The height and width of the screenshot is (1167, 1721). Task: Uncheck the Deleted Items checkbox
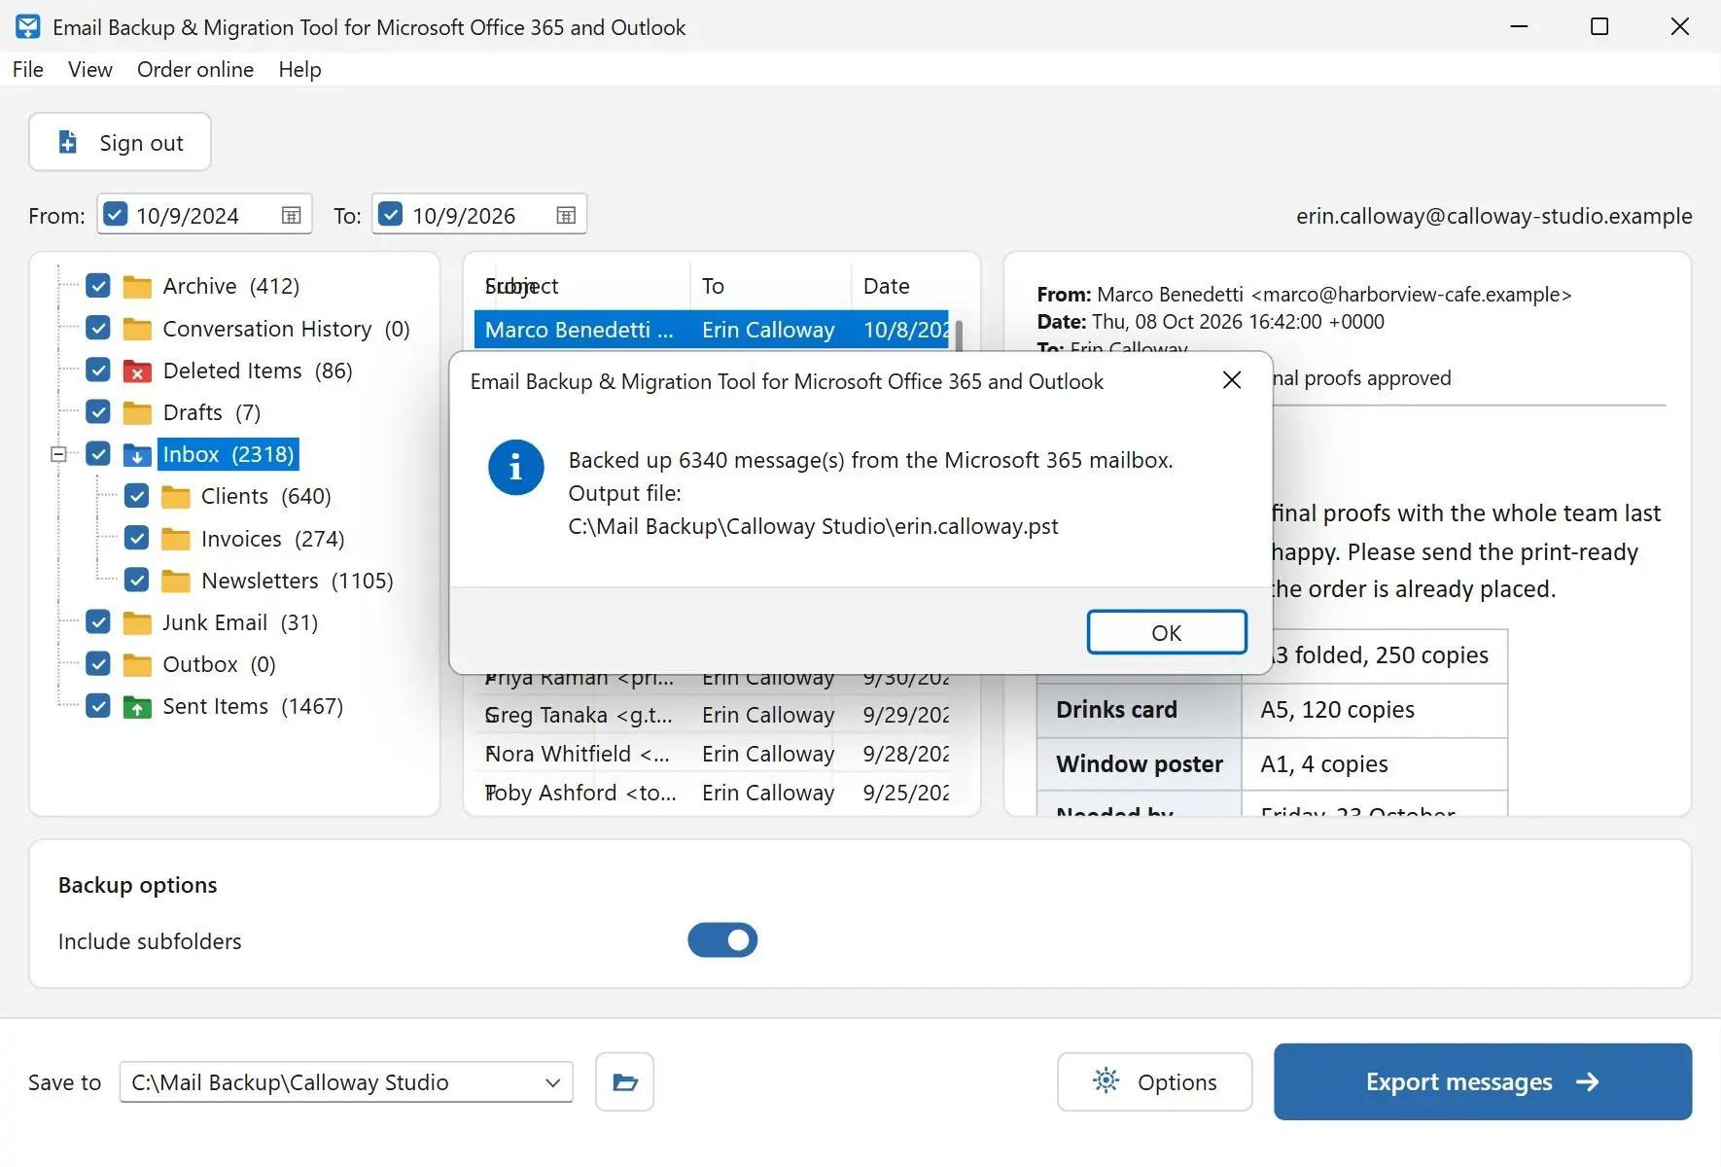point(98,371)
